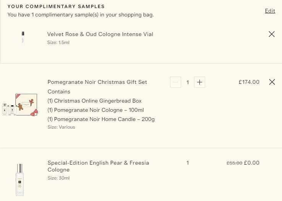Click the £174.00 gift set price

[x=249, y=82]
